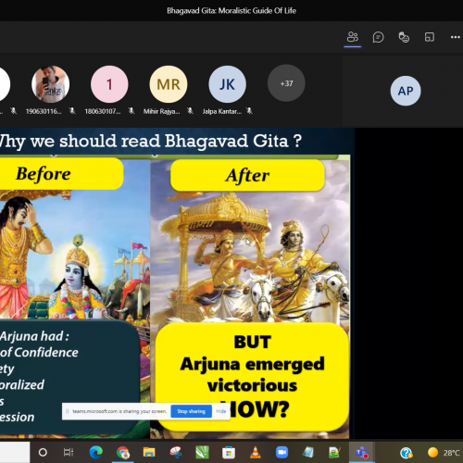Open the blue notebook taskbar icon

(308, 453)
